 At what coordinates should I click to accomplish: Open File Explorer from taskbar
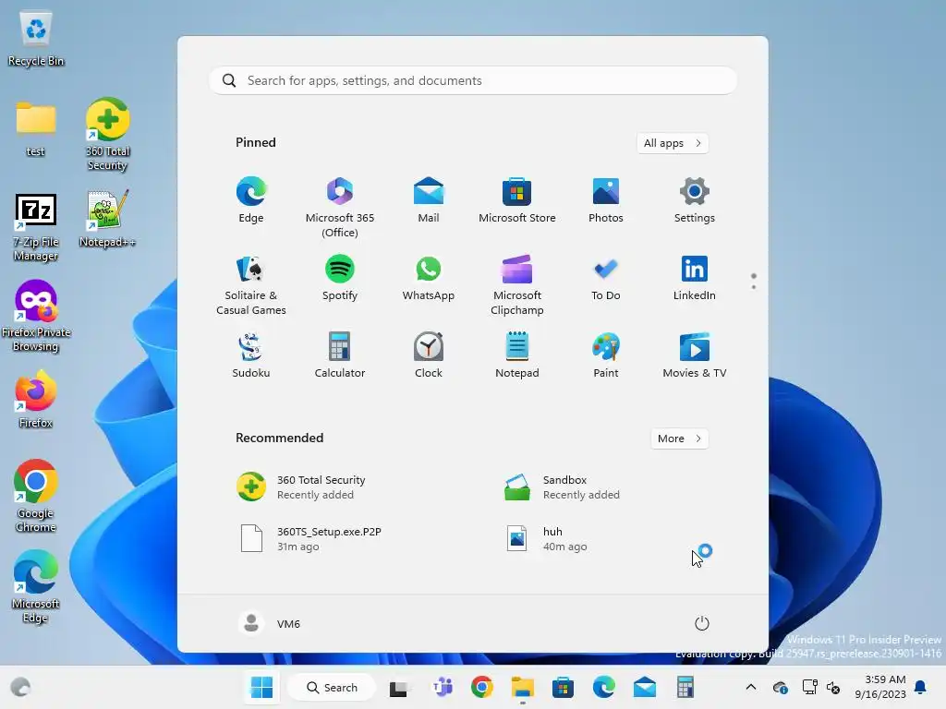523,687
